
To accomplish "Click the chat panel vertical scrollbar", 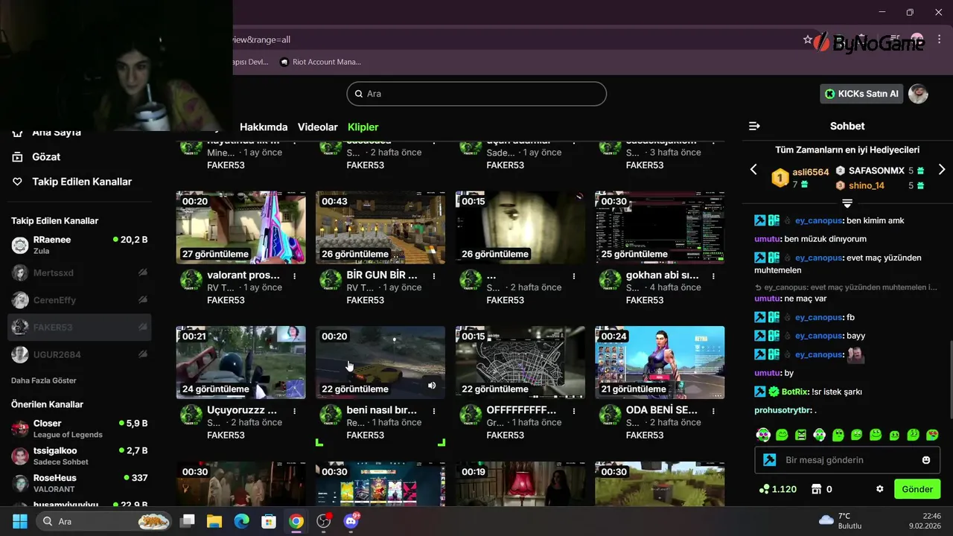I will pyautogui.click(x=950, y=380).
